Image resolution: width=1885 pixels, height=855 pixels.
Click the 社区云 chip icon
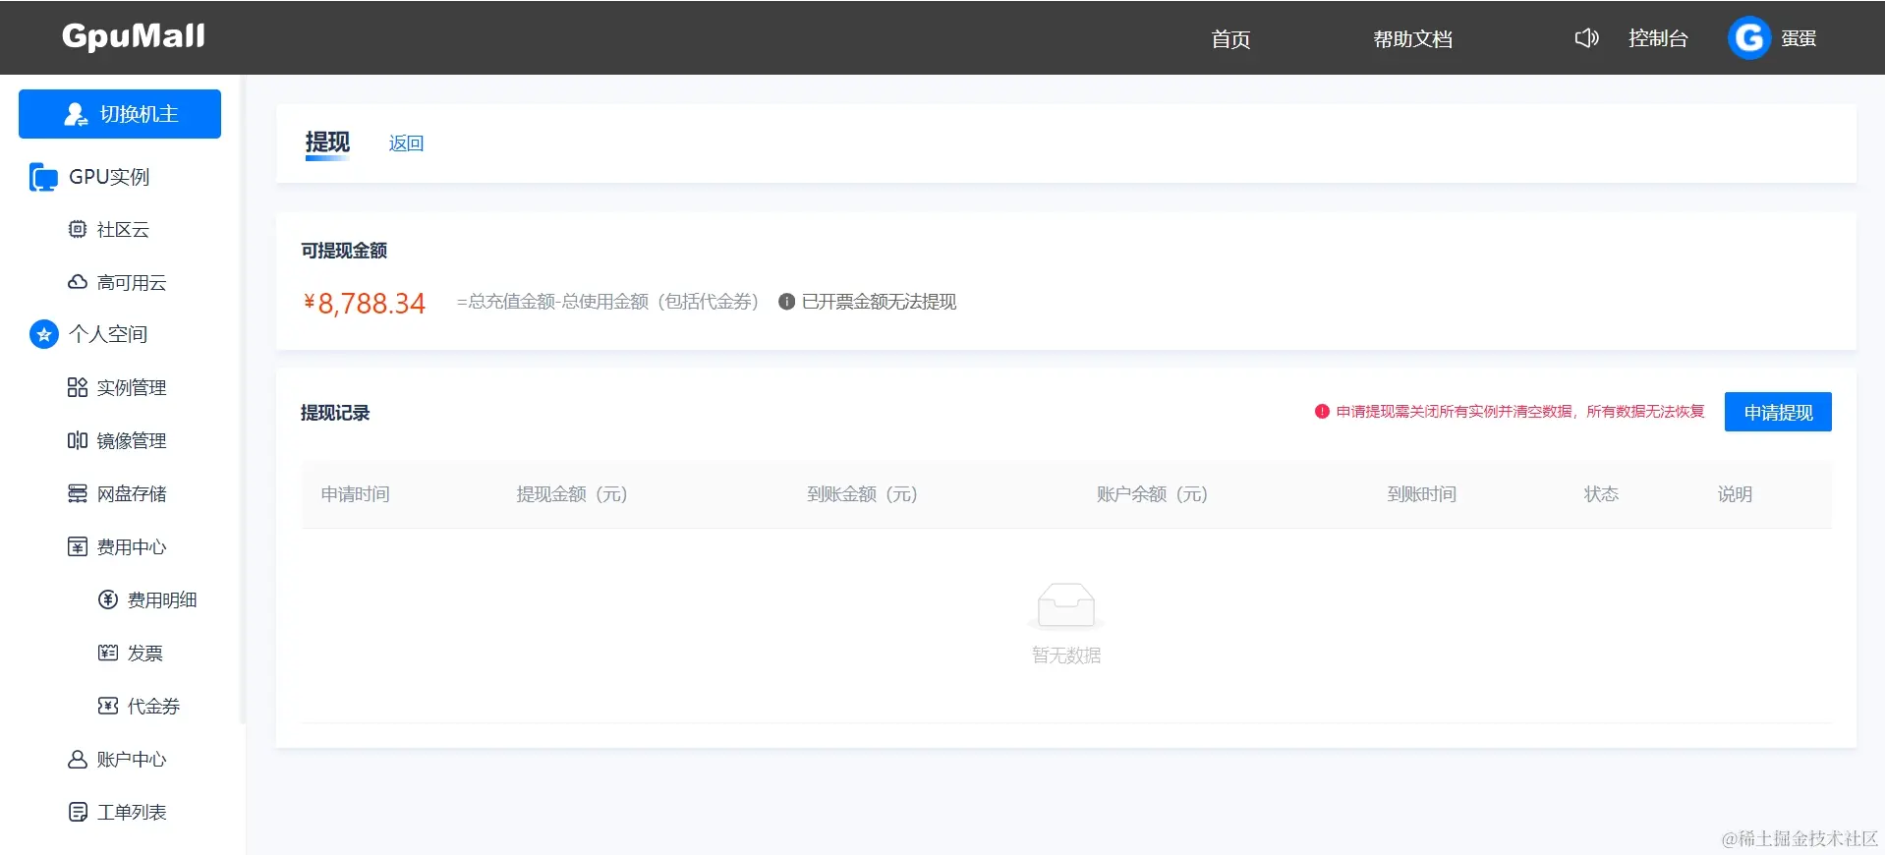coord(78,229)
